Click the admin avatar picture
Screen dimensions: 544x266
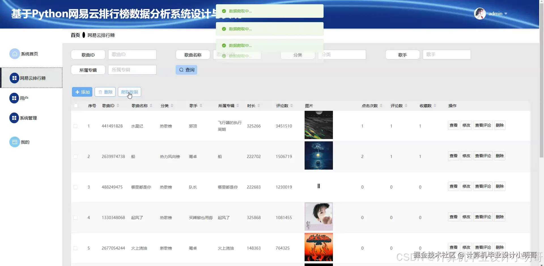[x=480, y=14]
